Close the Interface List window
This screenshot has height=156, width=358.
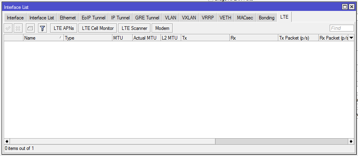point(352,7)
